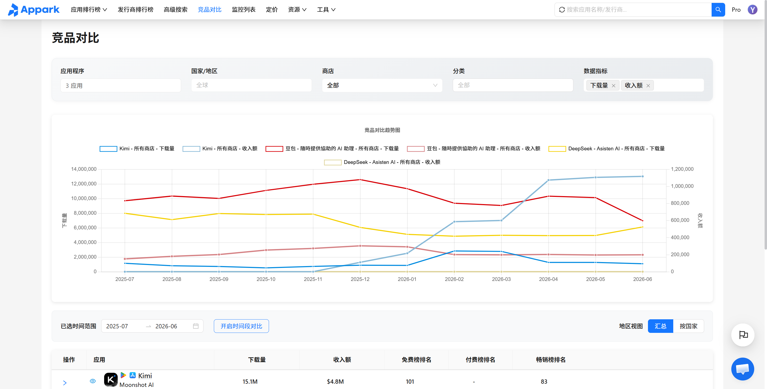The height and width of the screenshot is (389, 767).
Task: Open the user avatar Y menu
Action: pyautogui.click(x=752, y=10)
